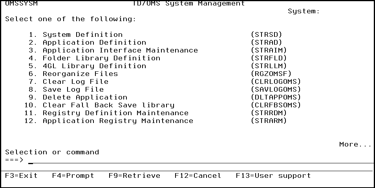The height and width of the screenshot is (188, 375).
Task: Click More... to show additional options
Action: pos(355,144)
